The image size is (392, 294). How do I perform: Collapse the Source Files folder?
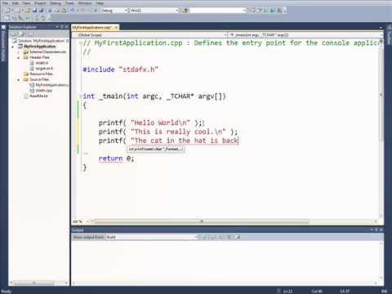[x=19, y=80]
